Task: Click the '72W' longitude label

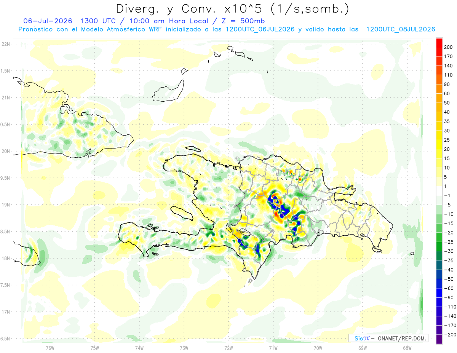Action: coord(228,347)
